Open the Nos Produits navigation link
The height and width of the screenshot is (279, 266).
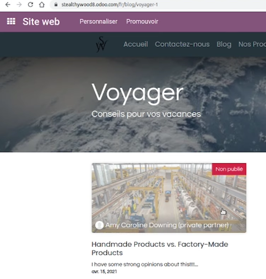(x=252, y=44)
